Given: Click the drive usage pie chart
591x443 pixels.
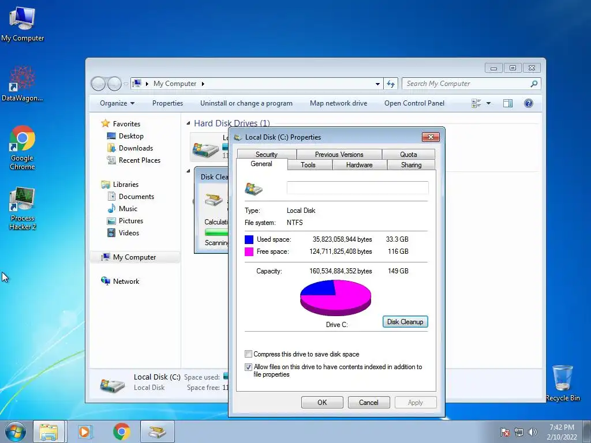Looking at the screenshot, I should coord(335,297).
